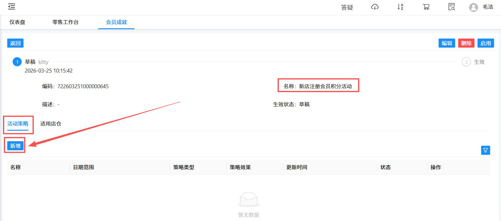
Task: Click the 编辑 button
Action: 447,43
